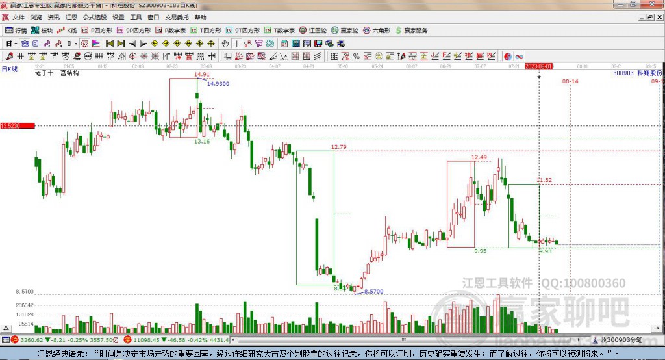Open the T数字表 tool
Viewport: 665px width, 360px height.
(x=279, y=30)
